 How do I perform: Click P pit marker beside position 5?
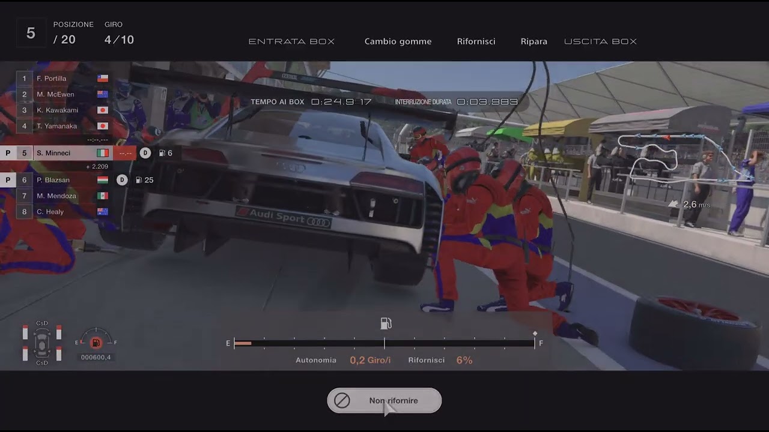pos(8,153)
